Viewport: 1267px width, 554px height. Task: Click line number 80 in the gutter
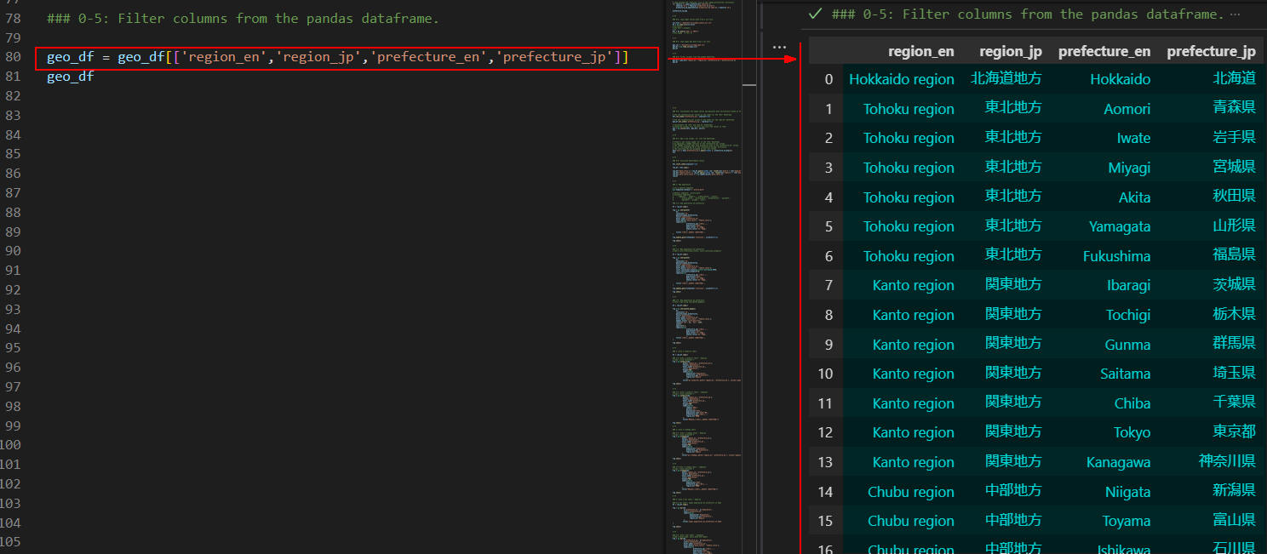point(13,57)
